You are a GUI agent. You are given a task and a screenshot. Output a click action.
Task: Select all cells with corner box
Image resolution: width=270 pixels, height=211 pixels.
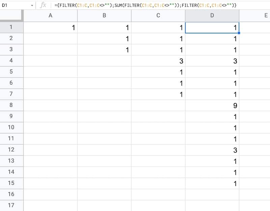click(x=11, y=16)
